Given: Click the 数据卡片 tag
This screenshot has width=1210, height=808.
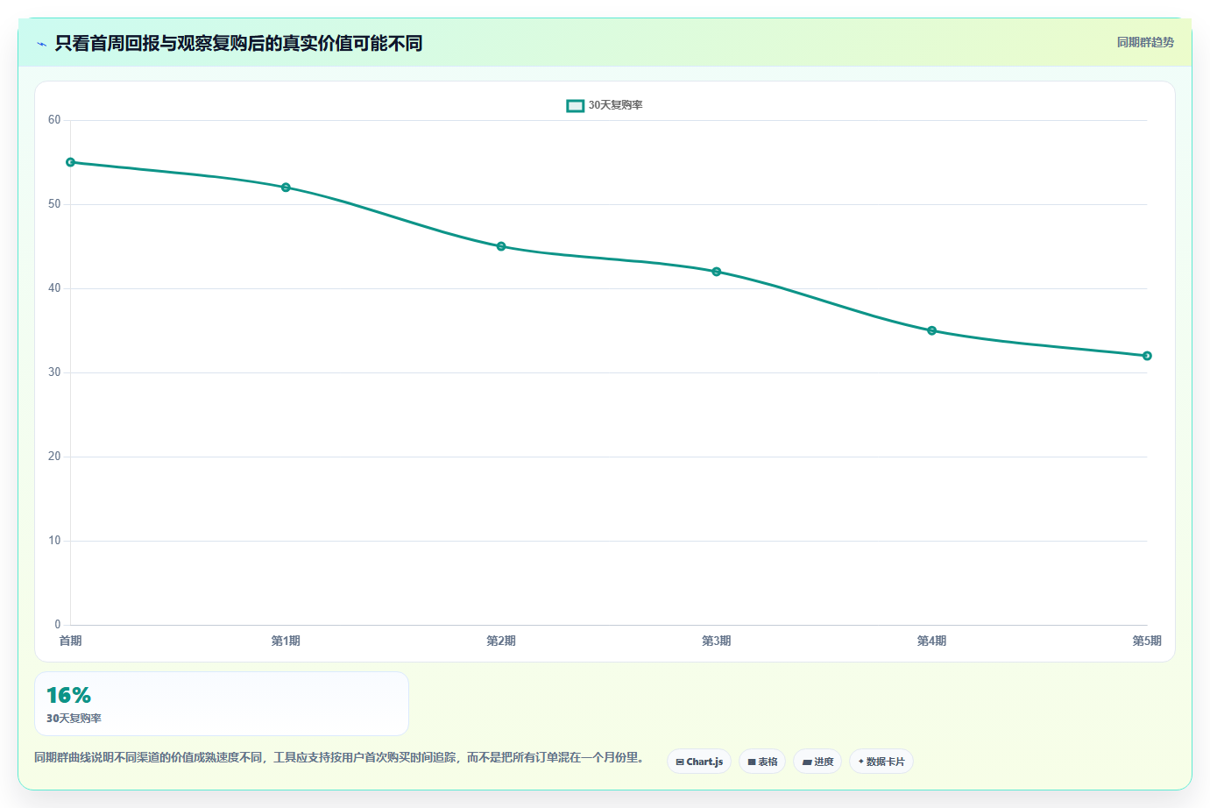Looking at the screenshot, I should coord(881,762).
